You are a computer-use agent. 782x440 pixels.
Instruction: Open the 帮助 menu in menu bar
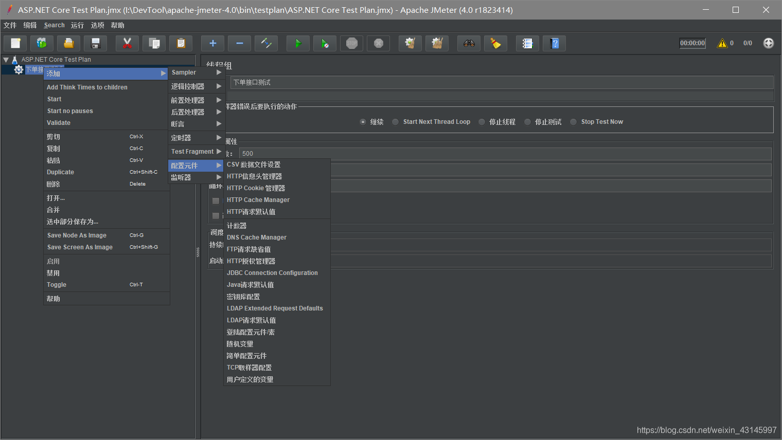point(118,25)
